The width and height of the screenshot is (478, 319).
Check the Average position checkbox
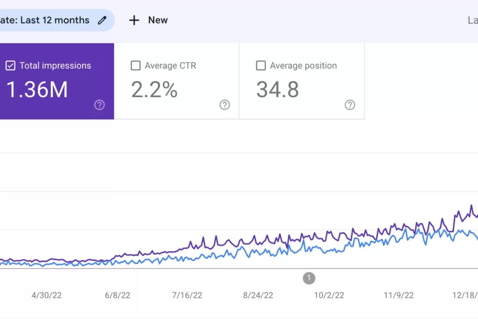click(x=261, y=65)
